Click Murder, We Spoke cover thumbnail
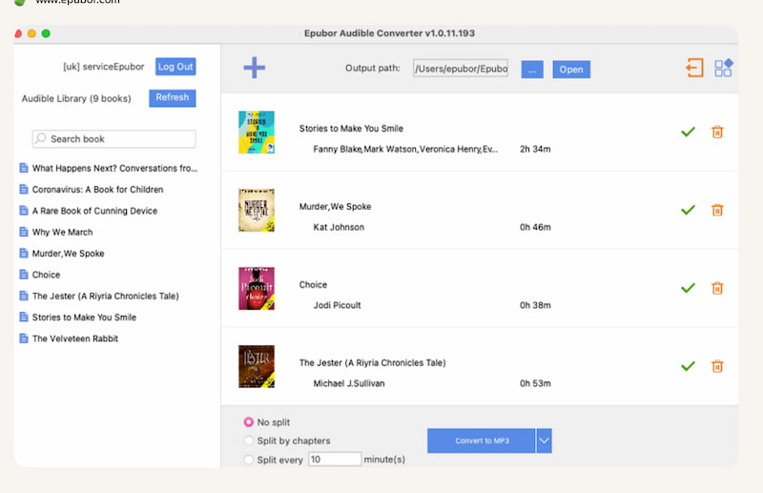 pos(257,210)
